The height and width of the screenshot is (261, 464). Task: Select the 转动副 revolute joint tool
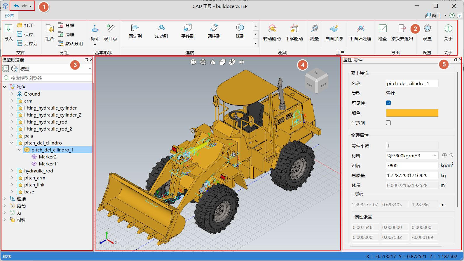pyautogui.click(x=161, y=31)
